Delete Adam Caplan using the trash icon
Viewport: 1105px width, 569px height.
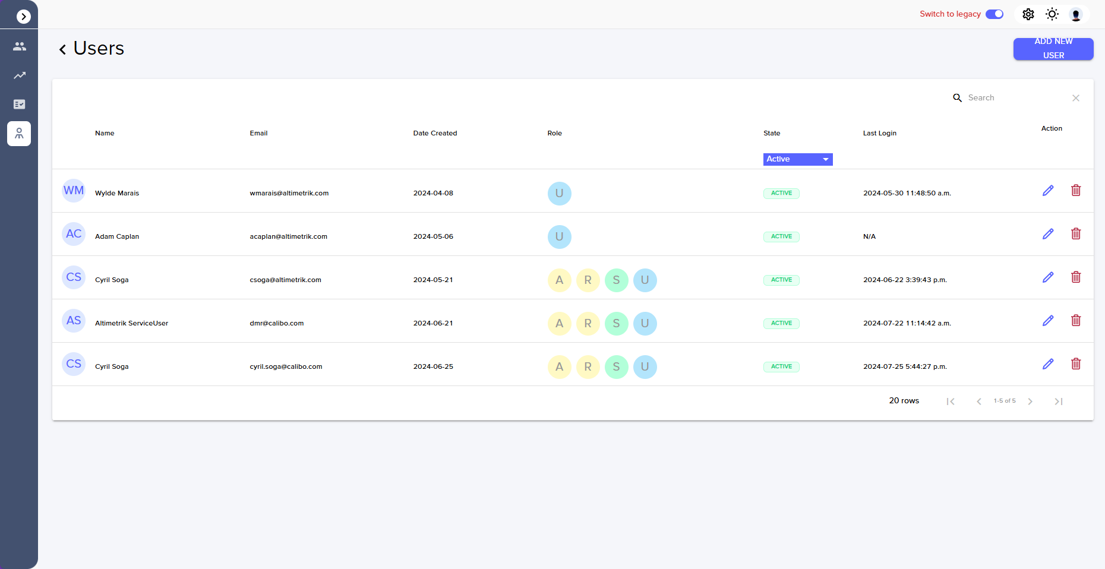click(1076, 233)
